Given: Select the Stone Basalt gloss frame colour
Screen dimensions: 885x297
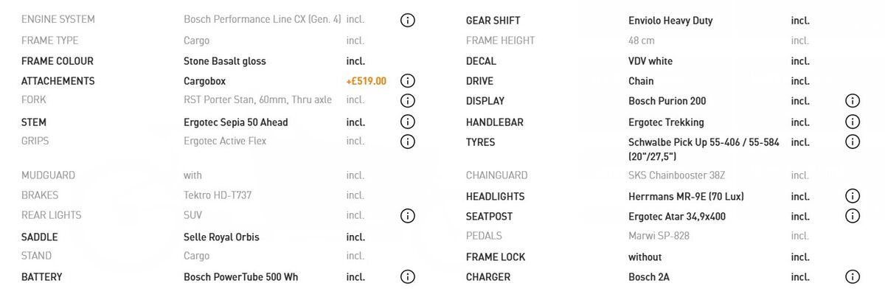Looking at the screenshot, I should (x=225, y=61).
